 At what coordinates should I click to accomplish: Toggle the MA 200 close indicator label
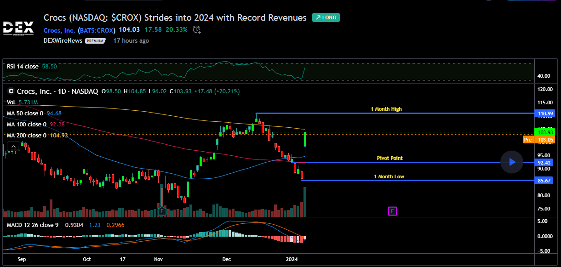click(x=26, y=135)
